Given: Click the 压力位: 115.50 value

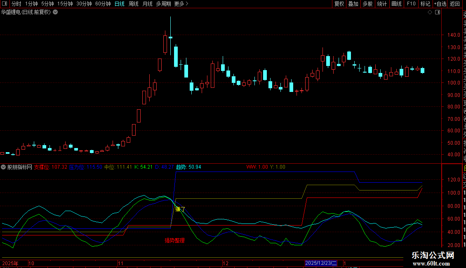Looking at the screenshot, I should coord(86,167).
